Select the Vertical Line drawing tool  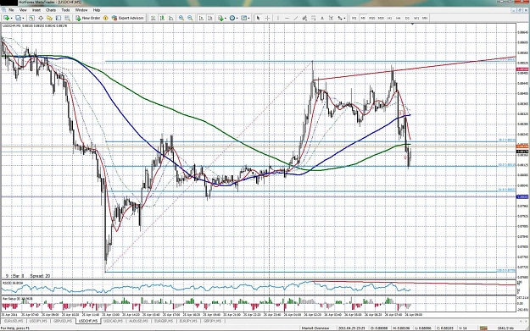coord(278,18)
